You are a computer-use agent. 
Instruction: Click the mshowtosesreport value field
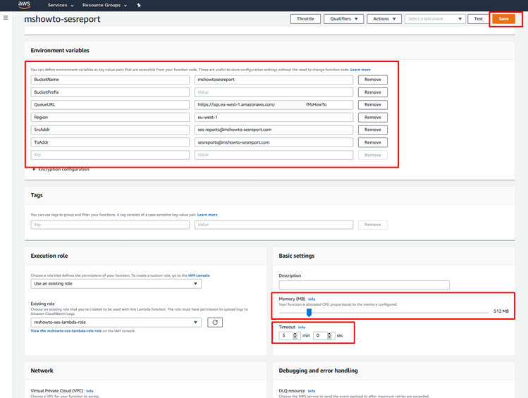274,80
